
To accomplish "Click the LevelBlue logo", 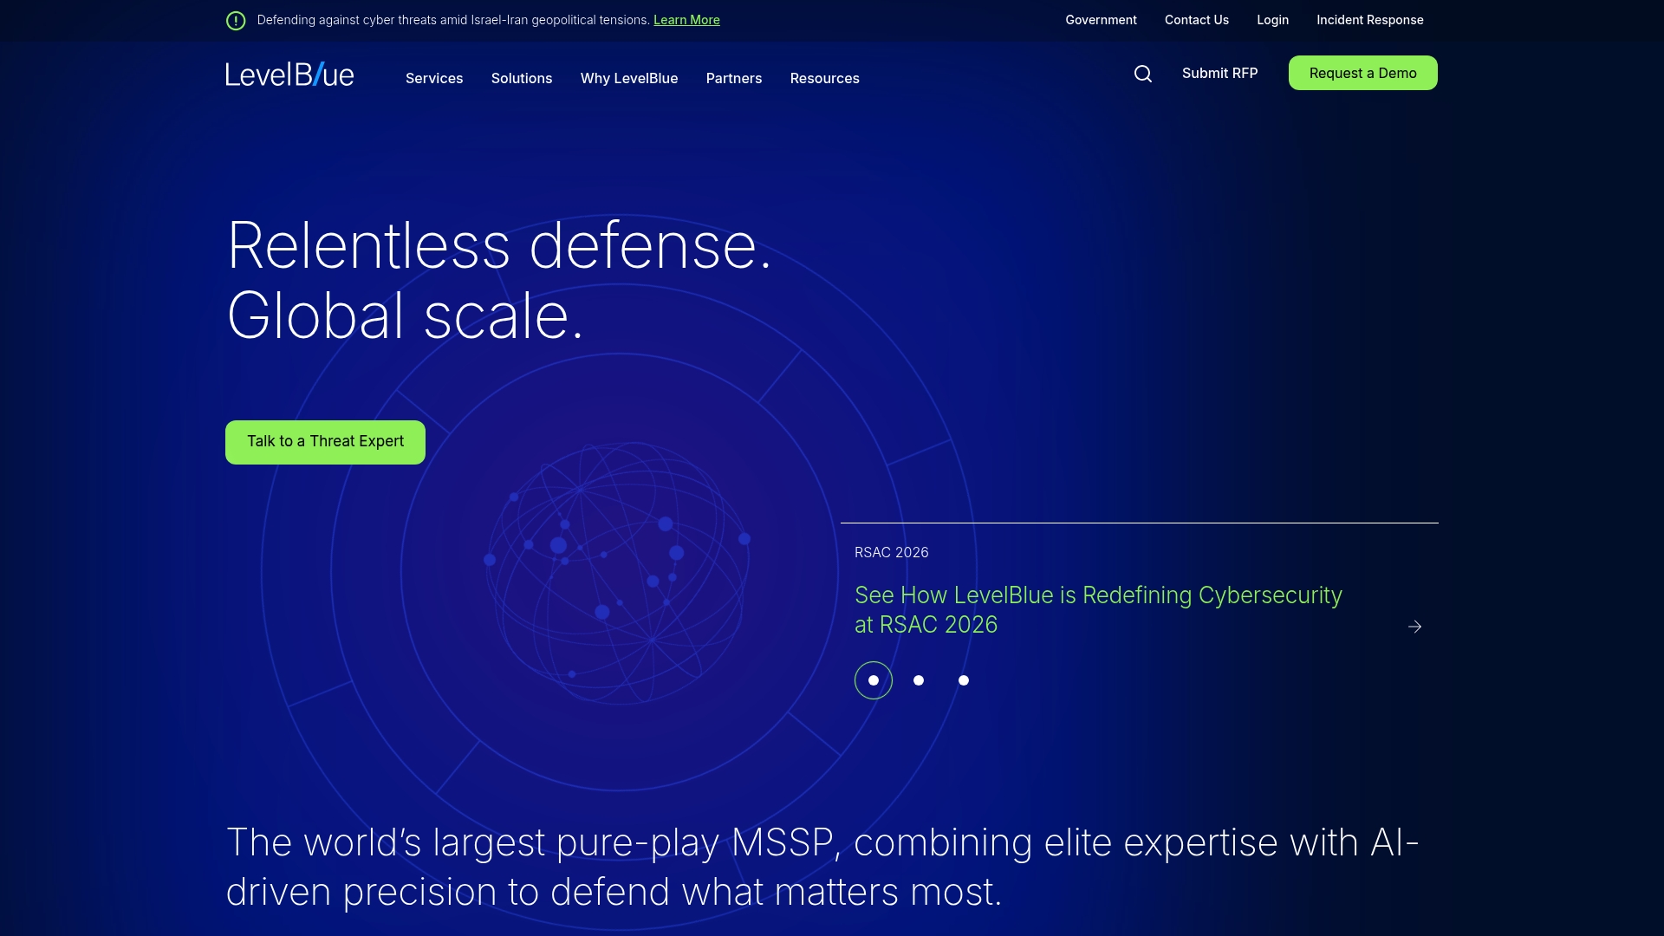I will (289, 75).
